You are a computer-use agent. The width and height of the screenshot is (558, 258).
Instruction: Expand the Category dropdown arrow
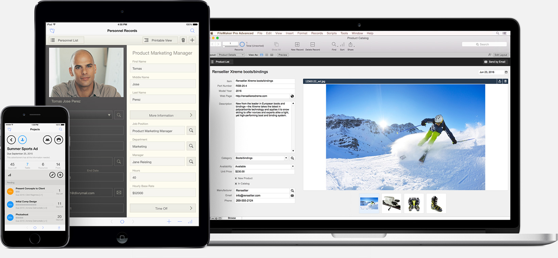(286, 158)
